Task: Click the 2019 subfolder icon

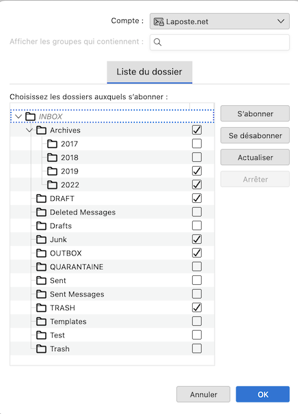Action: (52, 171)
